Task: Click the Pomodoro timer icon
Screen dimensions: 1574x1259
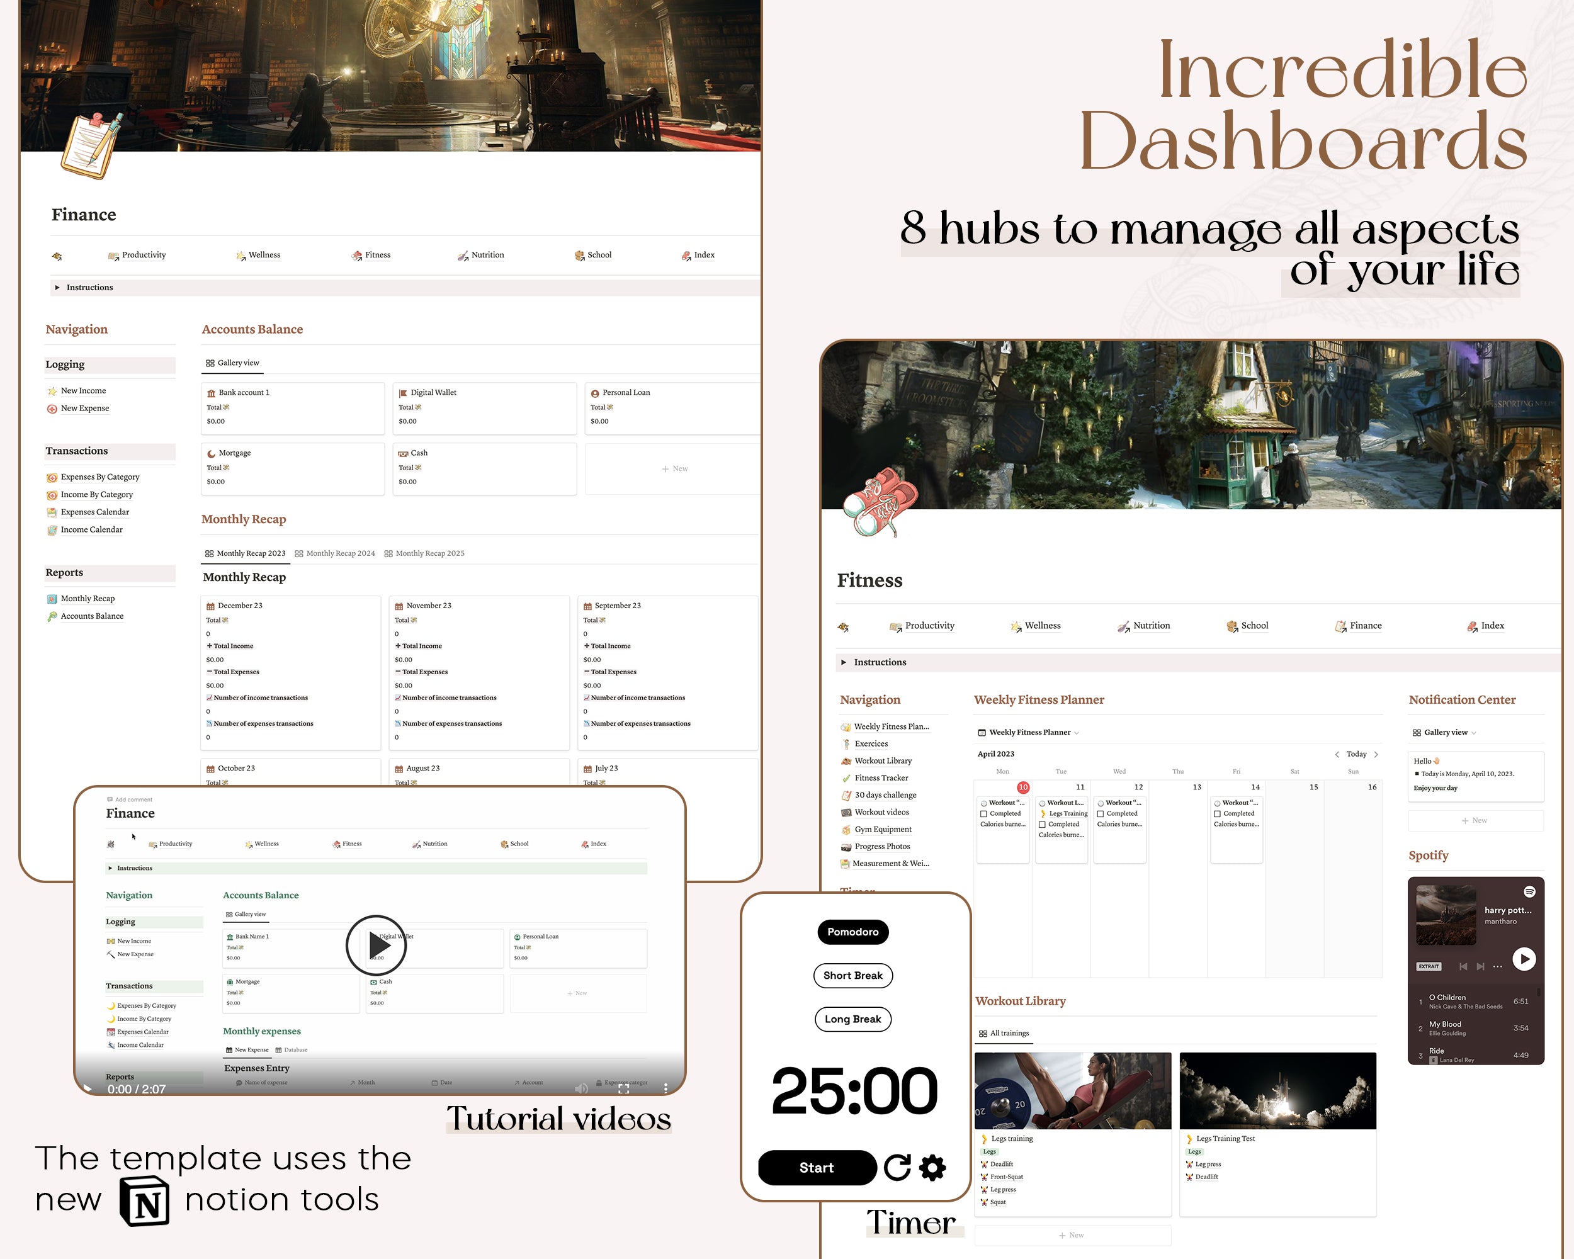Action: tap(852, 932)
